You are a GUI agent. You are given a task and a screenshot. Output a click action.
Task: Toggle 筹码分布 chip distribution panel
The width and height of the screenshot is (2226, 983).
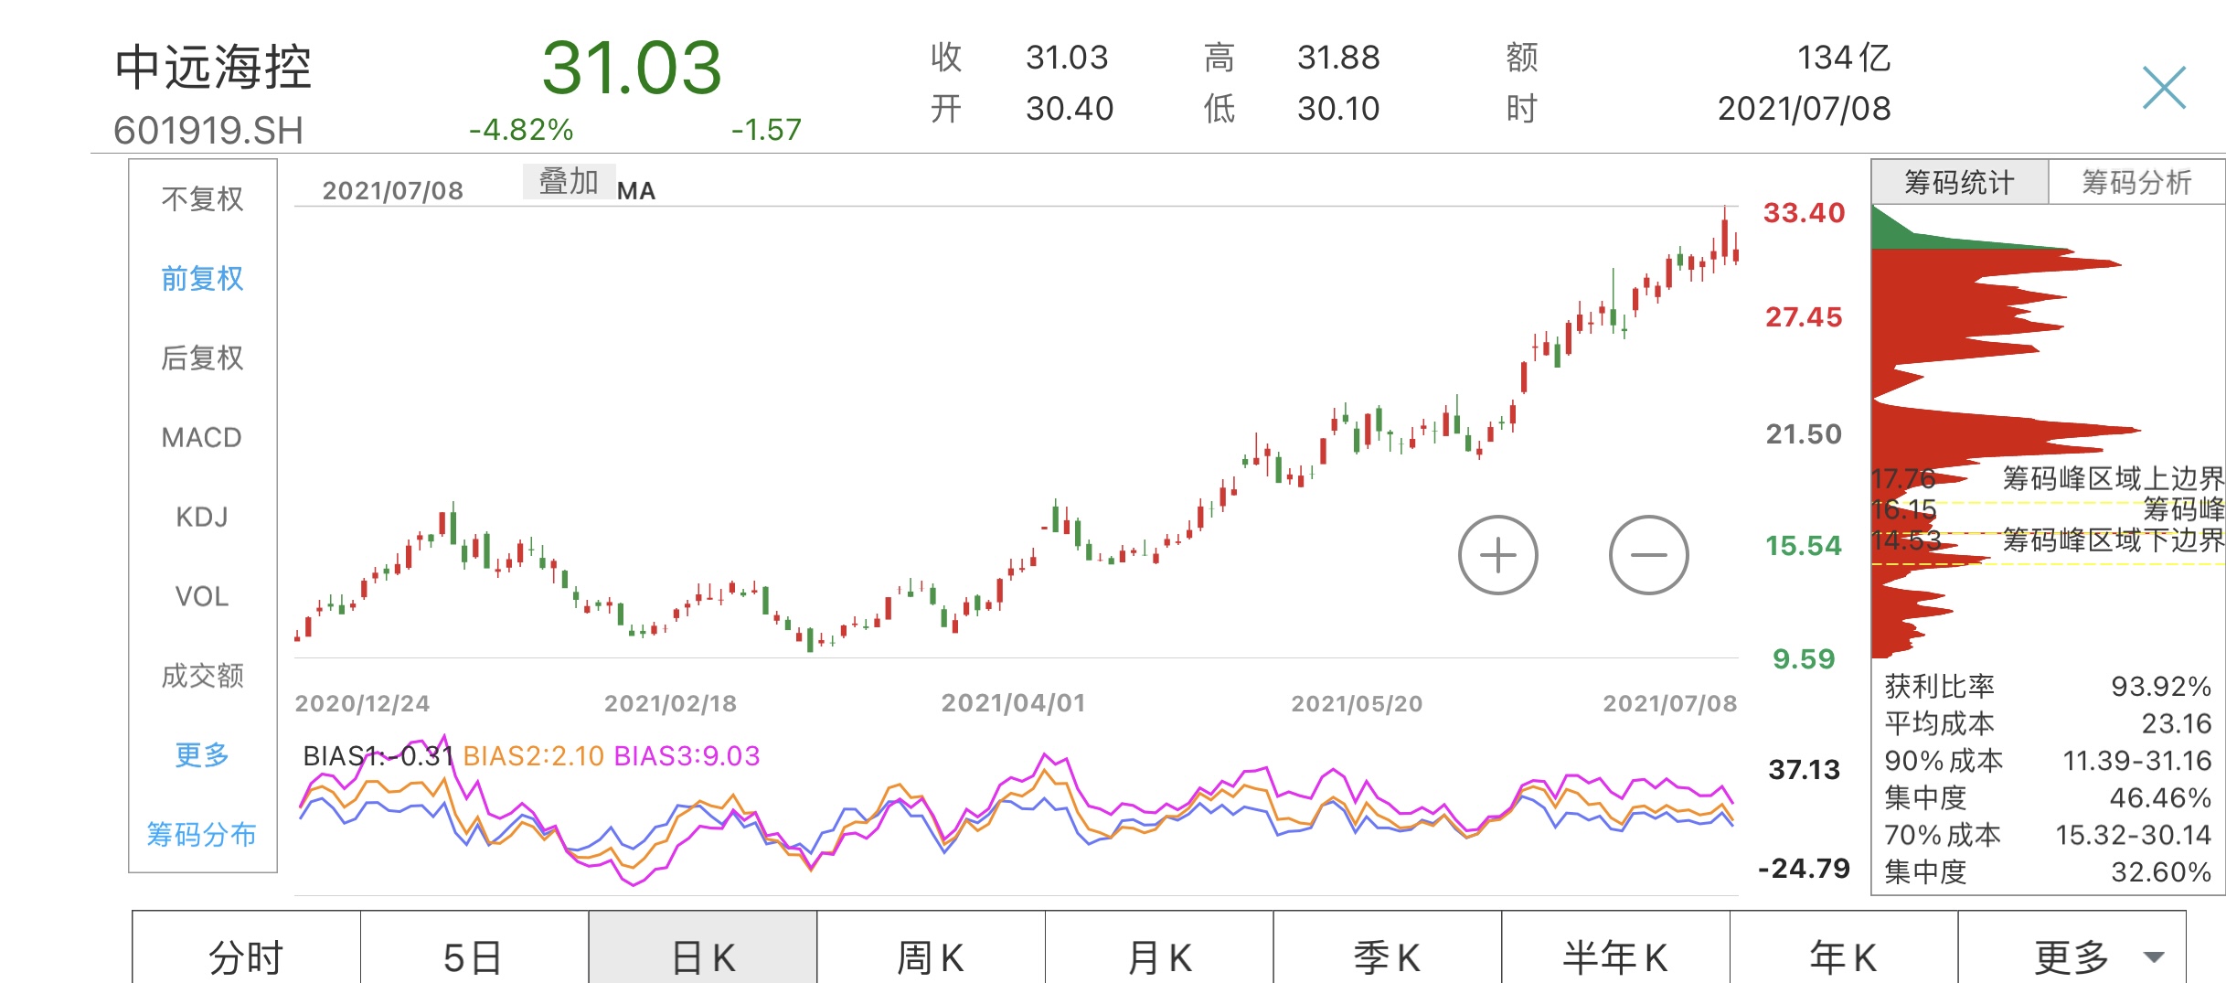[202, 834]
